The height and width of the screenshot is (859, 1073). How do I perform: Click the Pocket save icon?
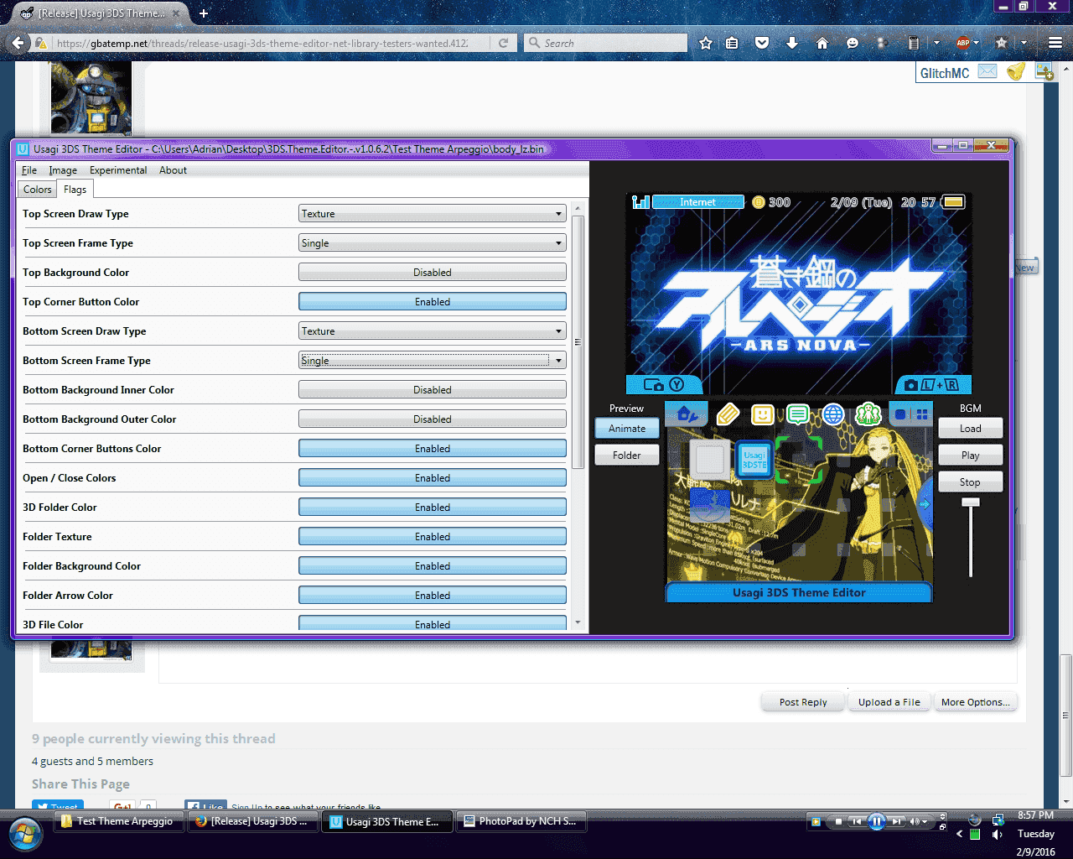pyautogui.click(x=762, y=43)
